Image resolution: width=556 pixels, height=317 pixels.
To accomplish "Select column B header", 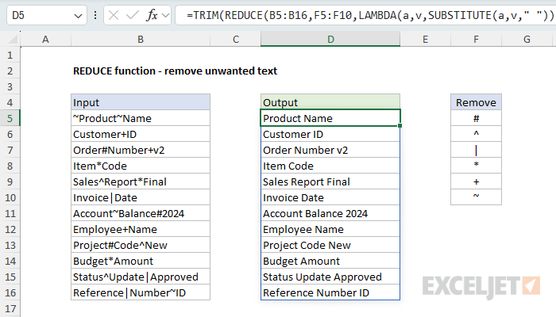I will click(x=141, y=40).
